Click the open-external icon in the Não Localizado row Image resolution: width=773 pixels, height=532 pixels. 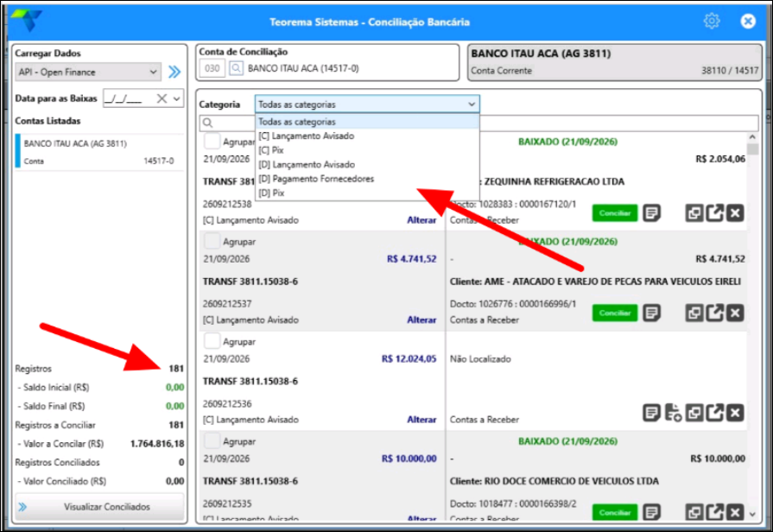[715, 413]
